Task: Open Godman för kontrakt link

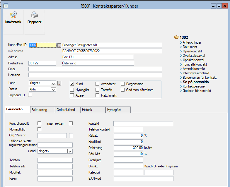Action: (197, 91)
